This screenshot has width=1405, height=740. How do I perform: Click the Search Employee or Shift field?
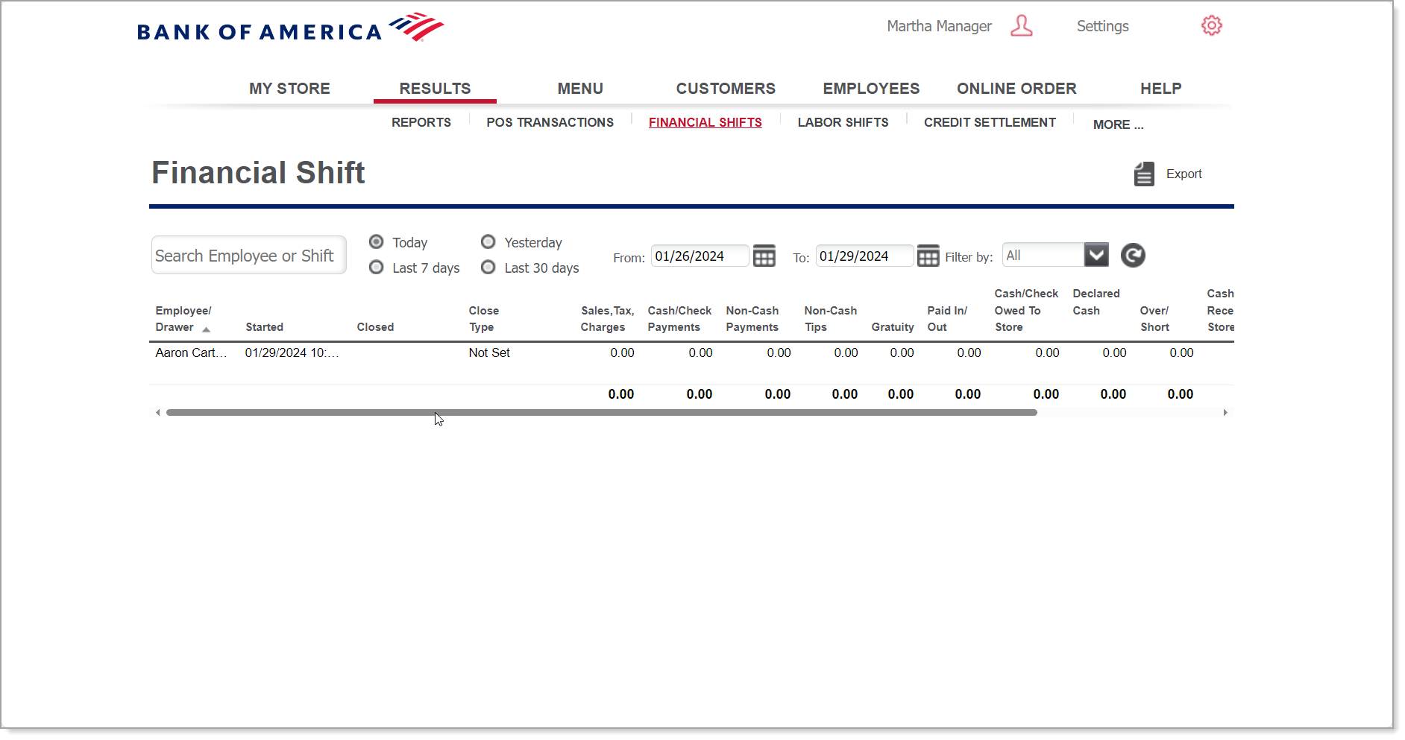click(x=248, y=254)
